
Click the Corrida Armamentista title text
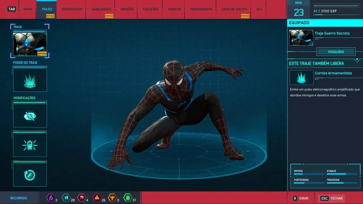pos(333,73)
